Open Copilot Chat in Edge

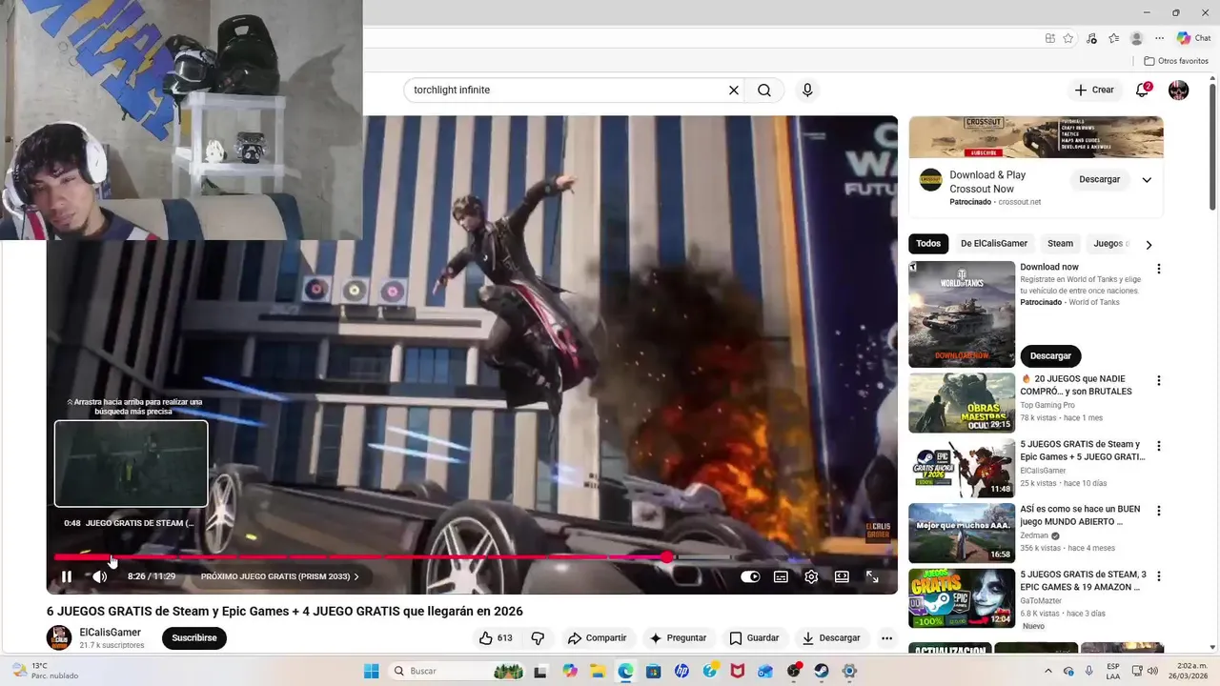tap(1193, 38)
